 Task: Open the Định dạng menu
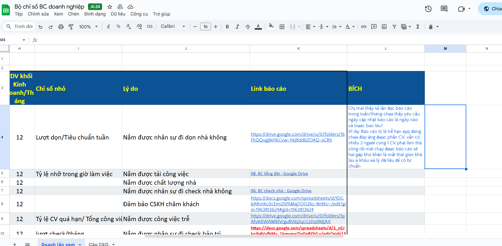point(95,14)
